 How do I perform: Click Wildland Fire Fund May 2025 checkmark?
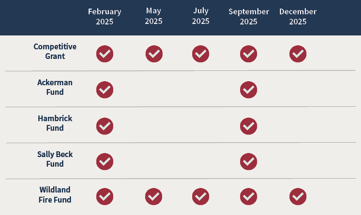[x=153, y=197]
